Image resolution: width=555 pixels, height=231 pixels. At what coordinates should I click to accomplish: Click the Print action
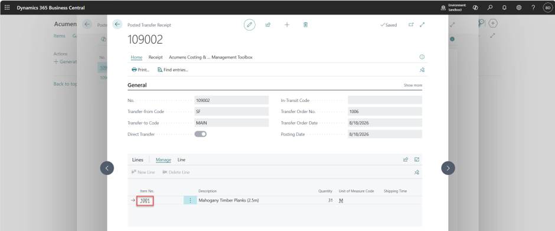[141, 70]
